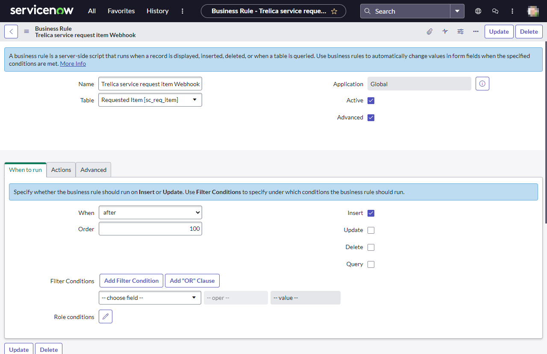Open the user avatar menu
This screenshot has width=547, height=354.
pos(532,11)
